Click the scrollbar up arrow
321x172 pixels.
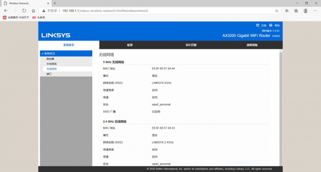pyautogui.click(x=281, y=51)
